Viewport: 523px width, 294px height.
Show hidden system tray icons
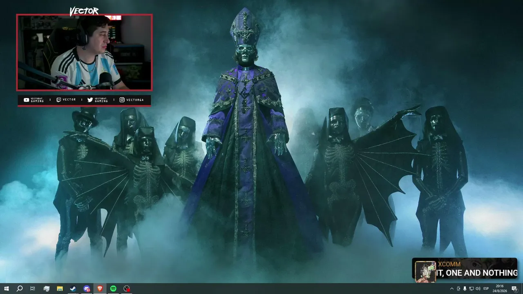451,289
